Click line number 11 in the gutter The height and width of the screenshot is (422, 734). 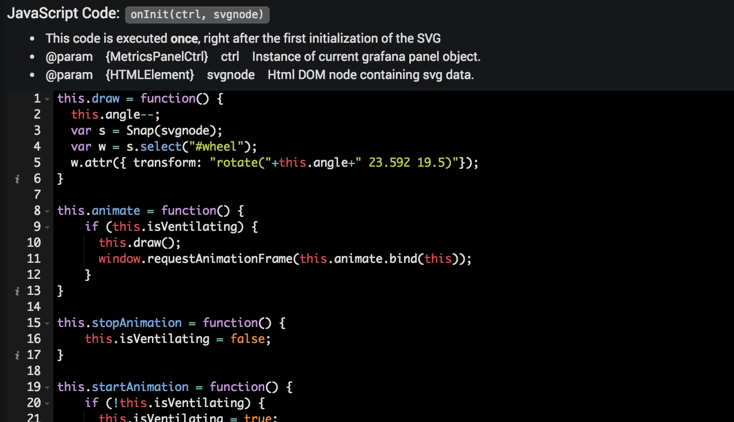coord(34,259)
